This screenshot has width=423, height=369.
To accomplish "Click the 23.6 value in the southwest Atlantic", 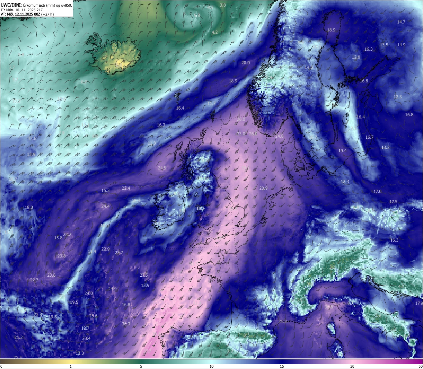I will coord(51,275).
